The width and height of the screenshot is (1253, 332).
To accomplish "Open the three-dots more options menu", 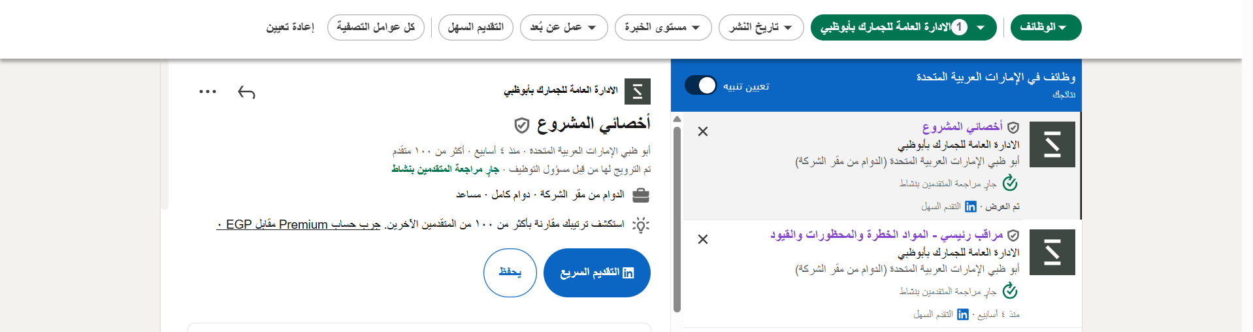I will point(208,91).
